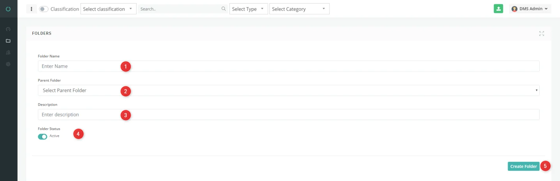Open the users icon in sidebar
Screen dimensions: 560x181
[x=8, y=52]
